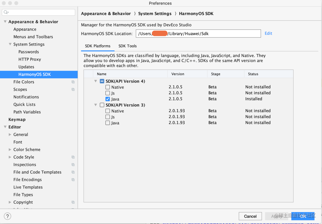Open the File and Code Templates page
This screenshot has height=224, width=322.
37,172
